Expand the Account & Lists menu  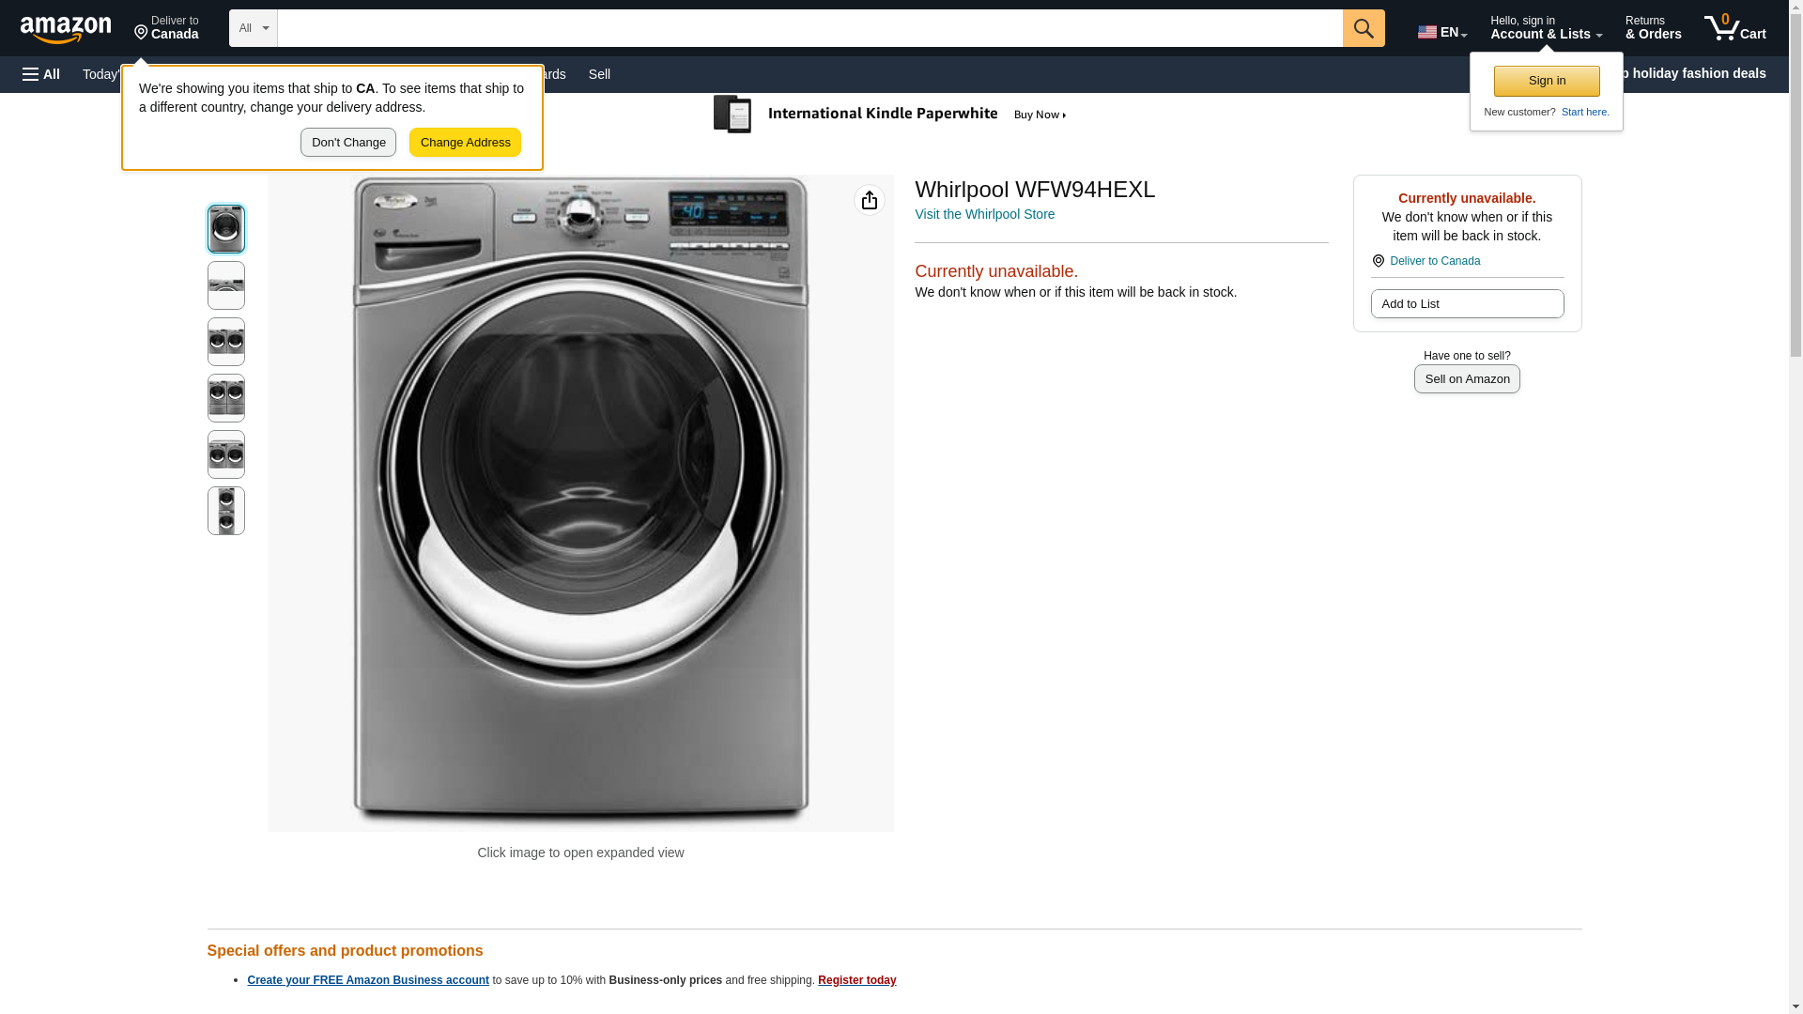[1545, 28]
